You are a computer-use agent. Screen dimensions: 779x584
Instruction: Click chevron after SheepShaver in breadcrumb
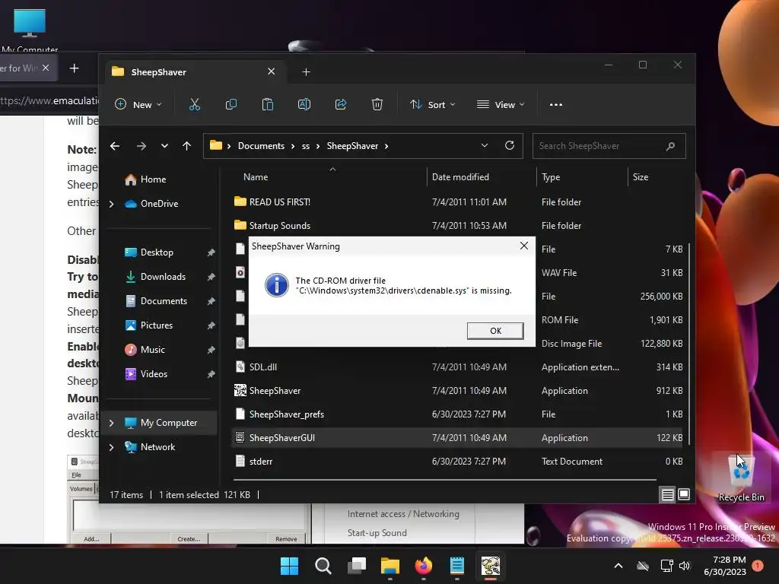click(x=386, y=146)
